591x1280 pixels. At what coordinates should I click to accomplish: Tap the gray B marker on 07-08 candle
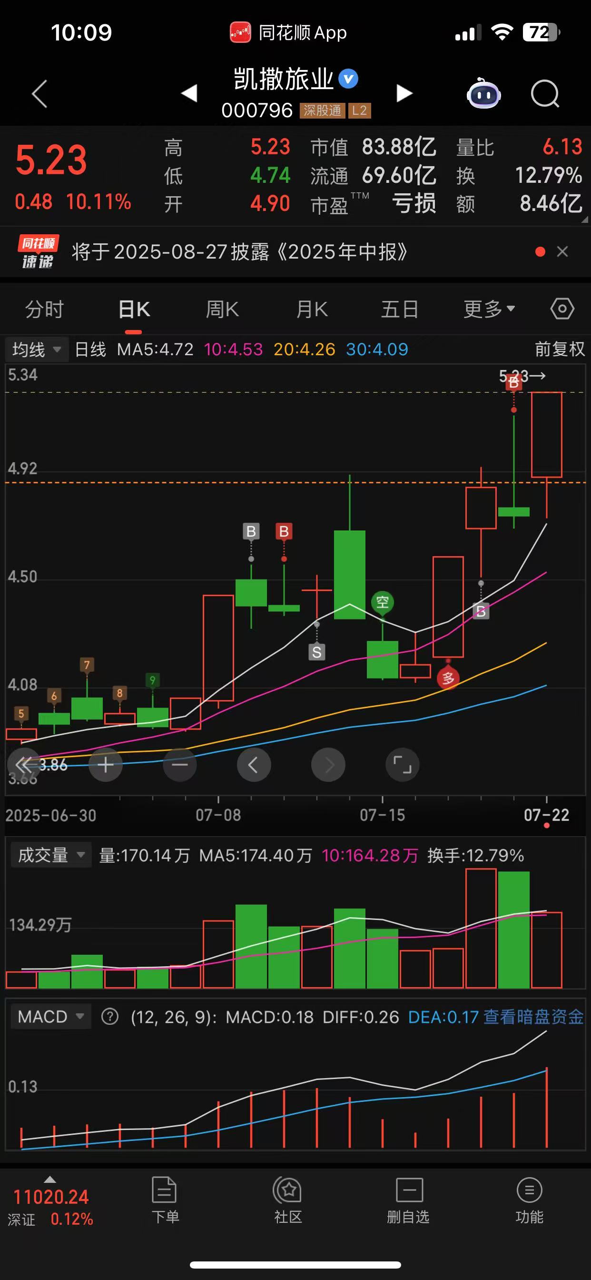coord(251,531)
